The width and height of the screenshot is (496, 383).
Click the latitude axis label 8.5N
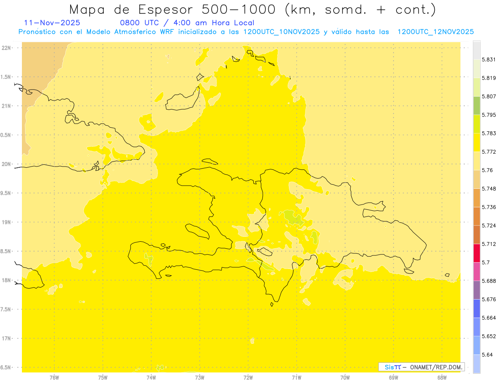click(x=6, y=251)
